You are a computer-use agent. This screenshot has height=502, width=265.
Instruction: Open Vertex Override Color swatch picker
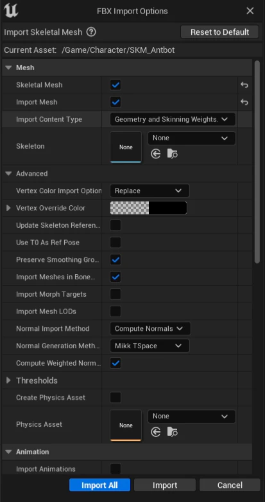coord(148,208)
